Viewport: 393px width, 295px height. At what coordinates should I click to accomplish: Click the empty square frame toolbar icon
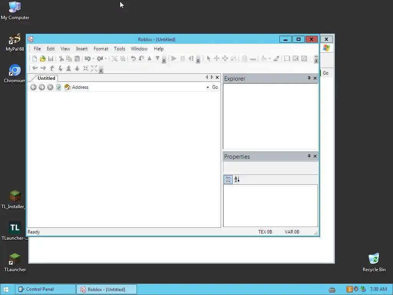(287, 59)
